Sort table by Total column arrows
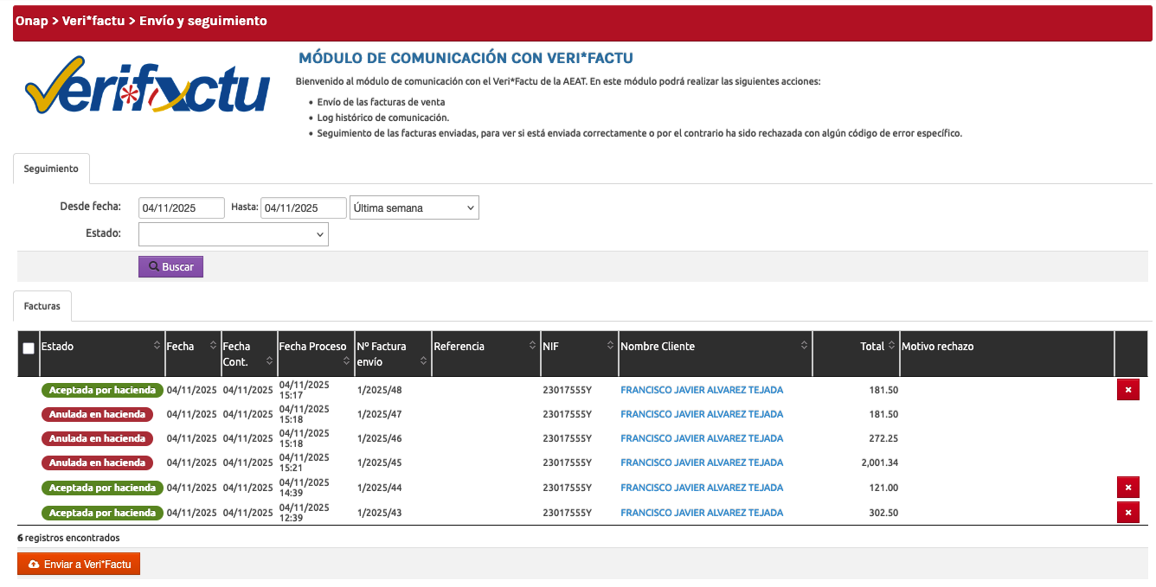Viewport: 1156px width, 587px height. tap(892, 346)
